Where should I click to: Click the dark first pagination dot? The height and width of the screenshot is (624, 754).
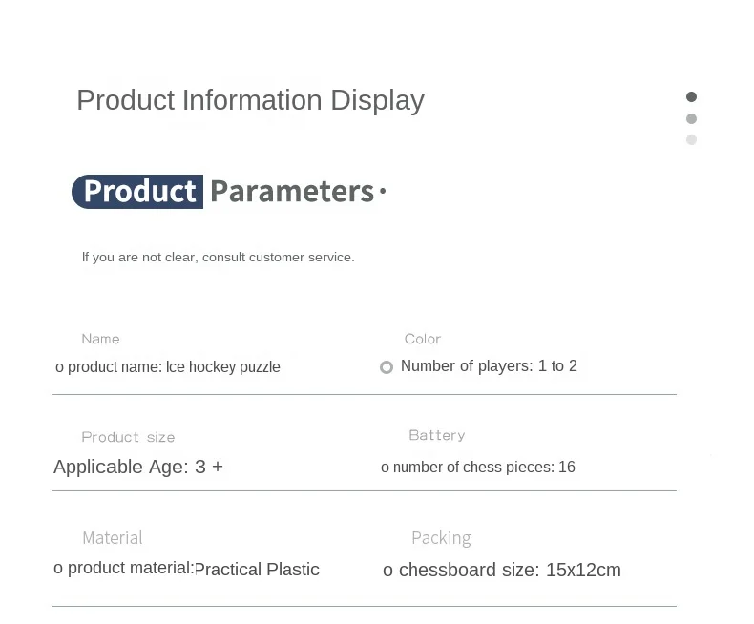(692, 96)
